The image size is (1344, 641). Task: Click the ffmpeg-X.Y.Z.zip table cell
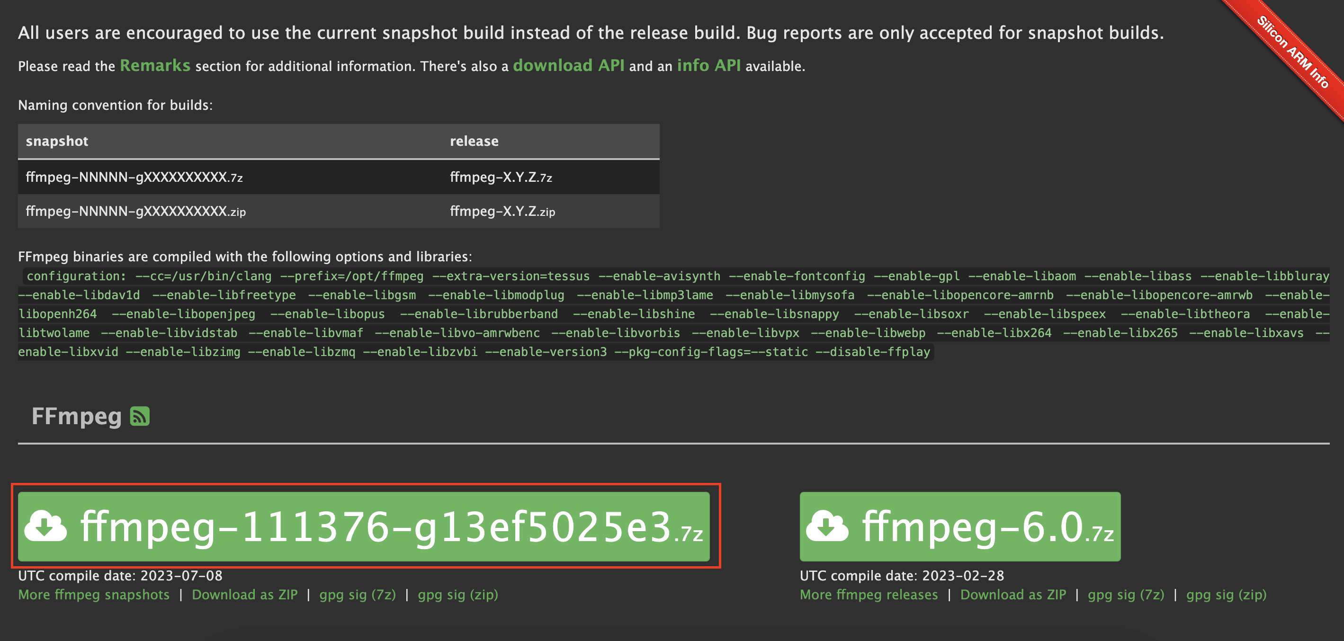pos(502,211)
